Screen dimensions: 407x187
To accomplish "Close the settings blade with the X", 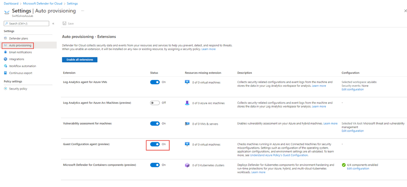I will pyautogui.click(x=405, y=11).
